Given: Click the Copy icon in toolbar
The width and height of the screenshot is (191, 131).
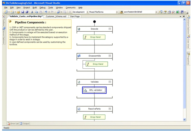Looking at the screenshot, I should pyautogui.click(x=36, y=12).
